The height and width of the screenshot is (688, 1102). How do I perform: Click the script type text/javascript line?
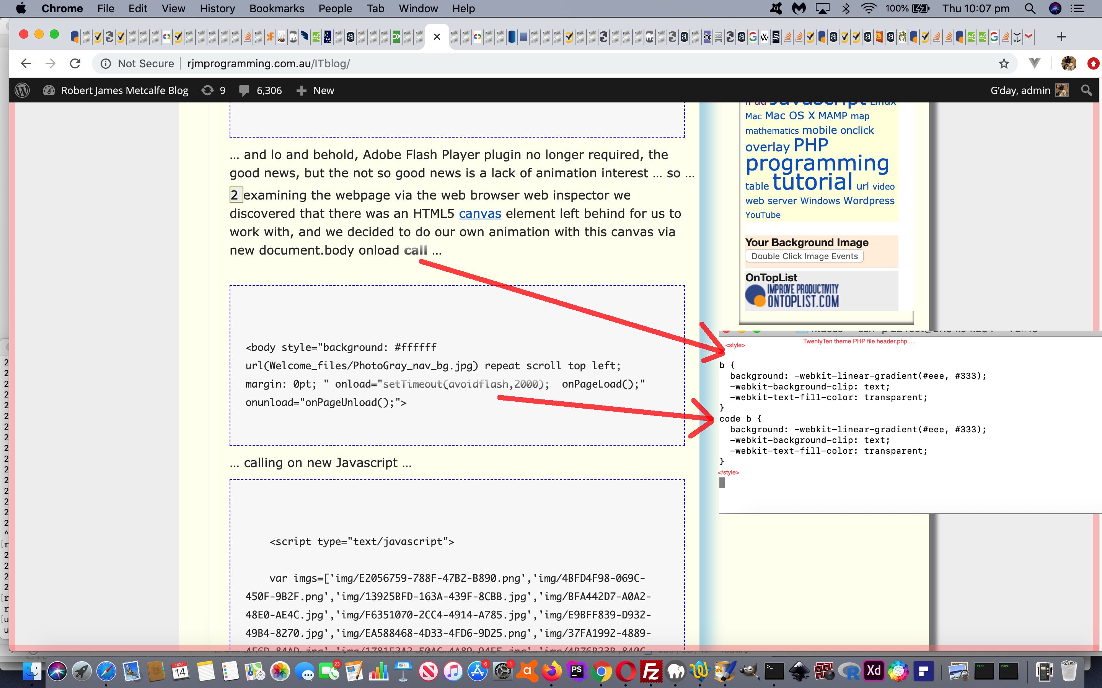(x=362, y=542)
